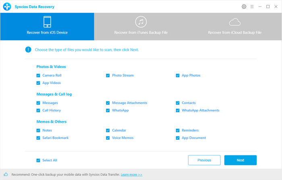Click the blue exclamation info icon
Viewport: 282px width, 180px height.
click(x=28, y=50)
